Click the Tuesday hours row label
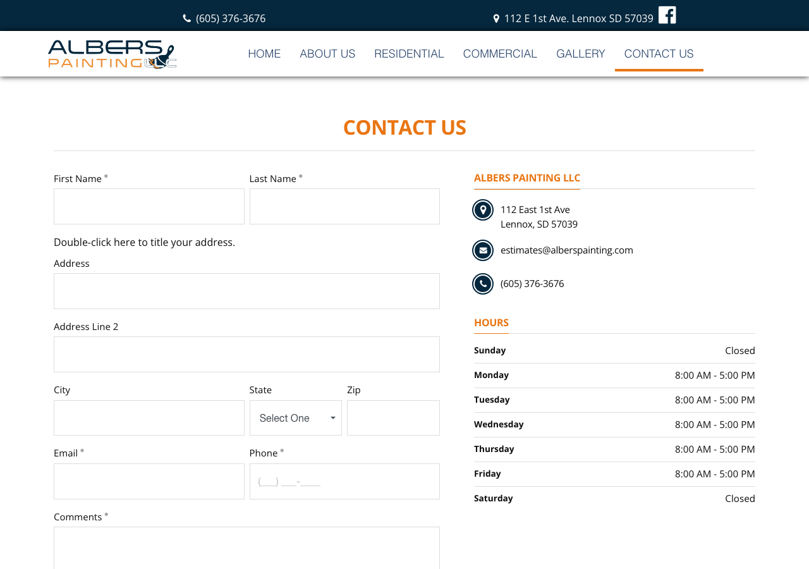Image resolution: width=809 pixels, height=569 pixels. (492, 400)
